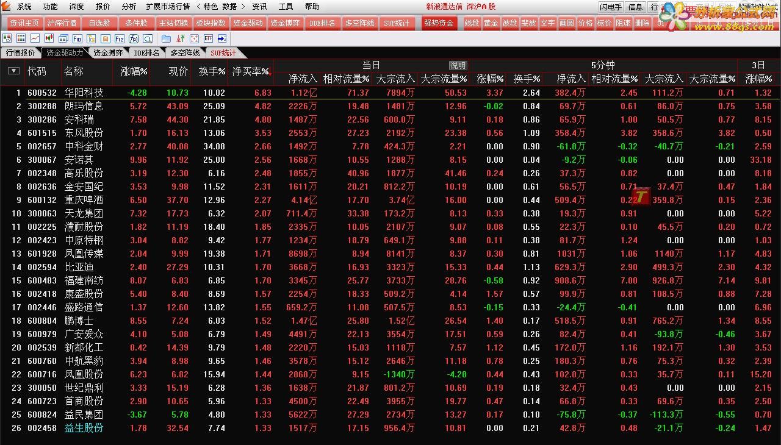Viewport: 781px width, 445px height.
Task: Select the 鹏博士 stock row name
Action: [x=79, y=321]
